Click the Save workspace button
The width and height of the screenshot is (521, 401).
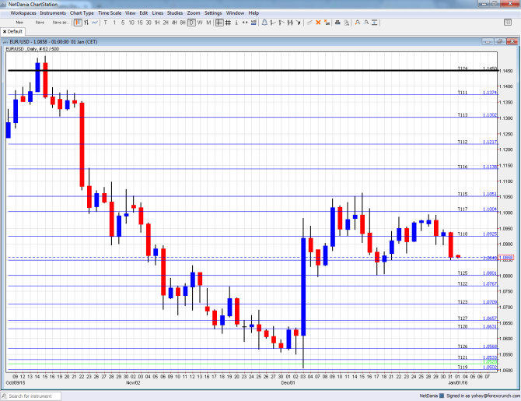click(x=40, y=23)
